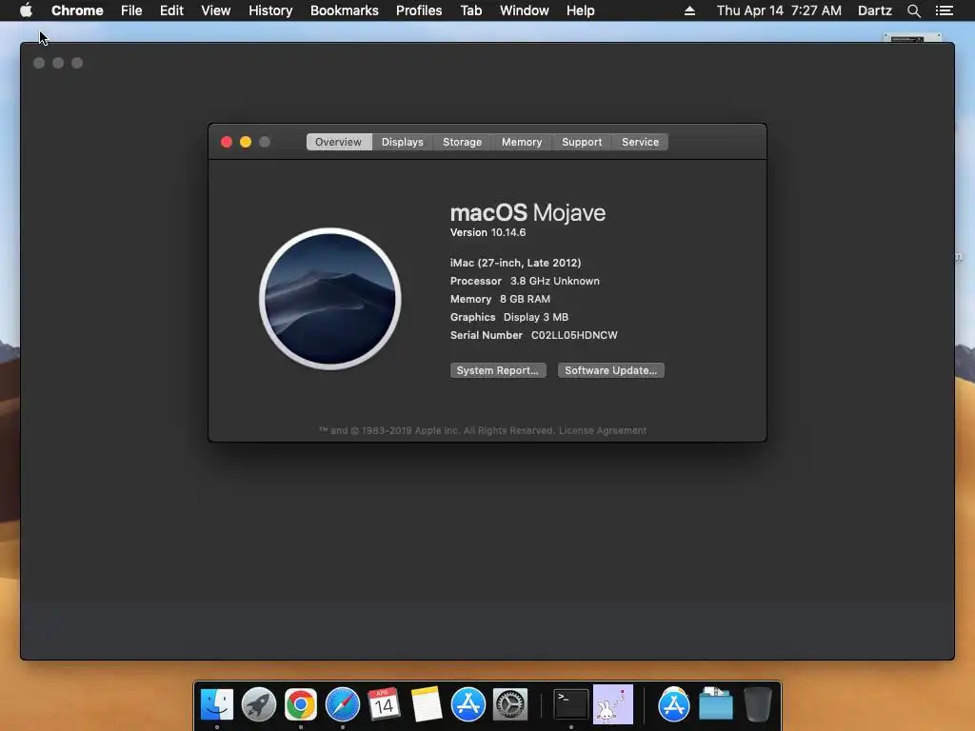Select the Overview tab
The image size is (975, 731).
[x=338, y=142]
